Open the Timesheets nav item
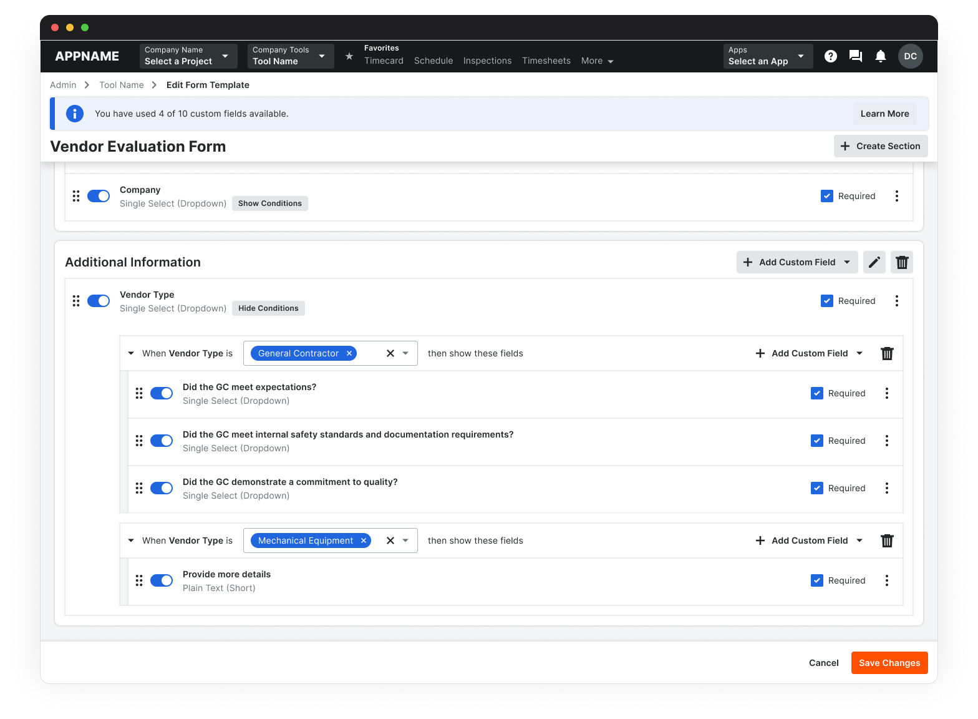The width and height of the screenshot is (978, 719). pyautogui.click(x=546, y=61)
